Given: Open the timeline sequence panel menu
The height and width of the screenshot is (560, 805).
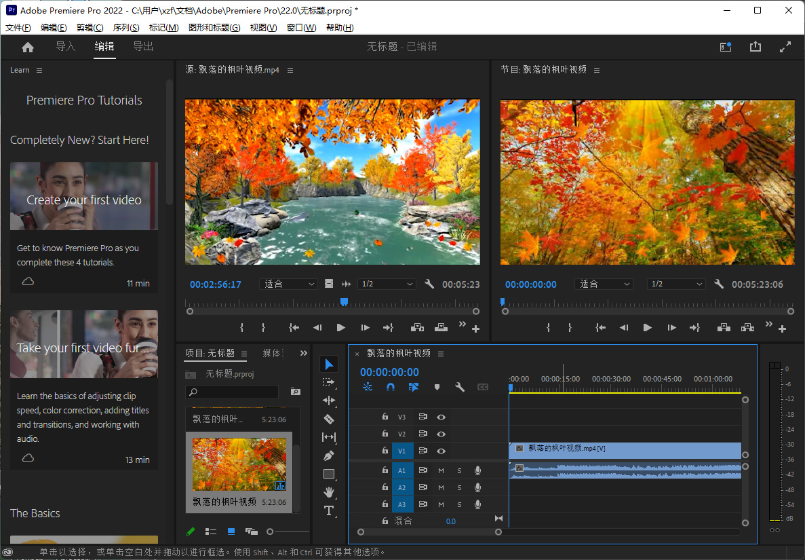Looking at the screenshot, I should click(441, 354).
